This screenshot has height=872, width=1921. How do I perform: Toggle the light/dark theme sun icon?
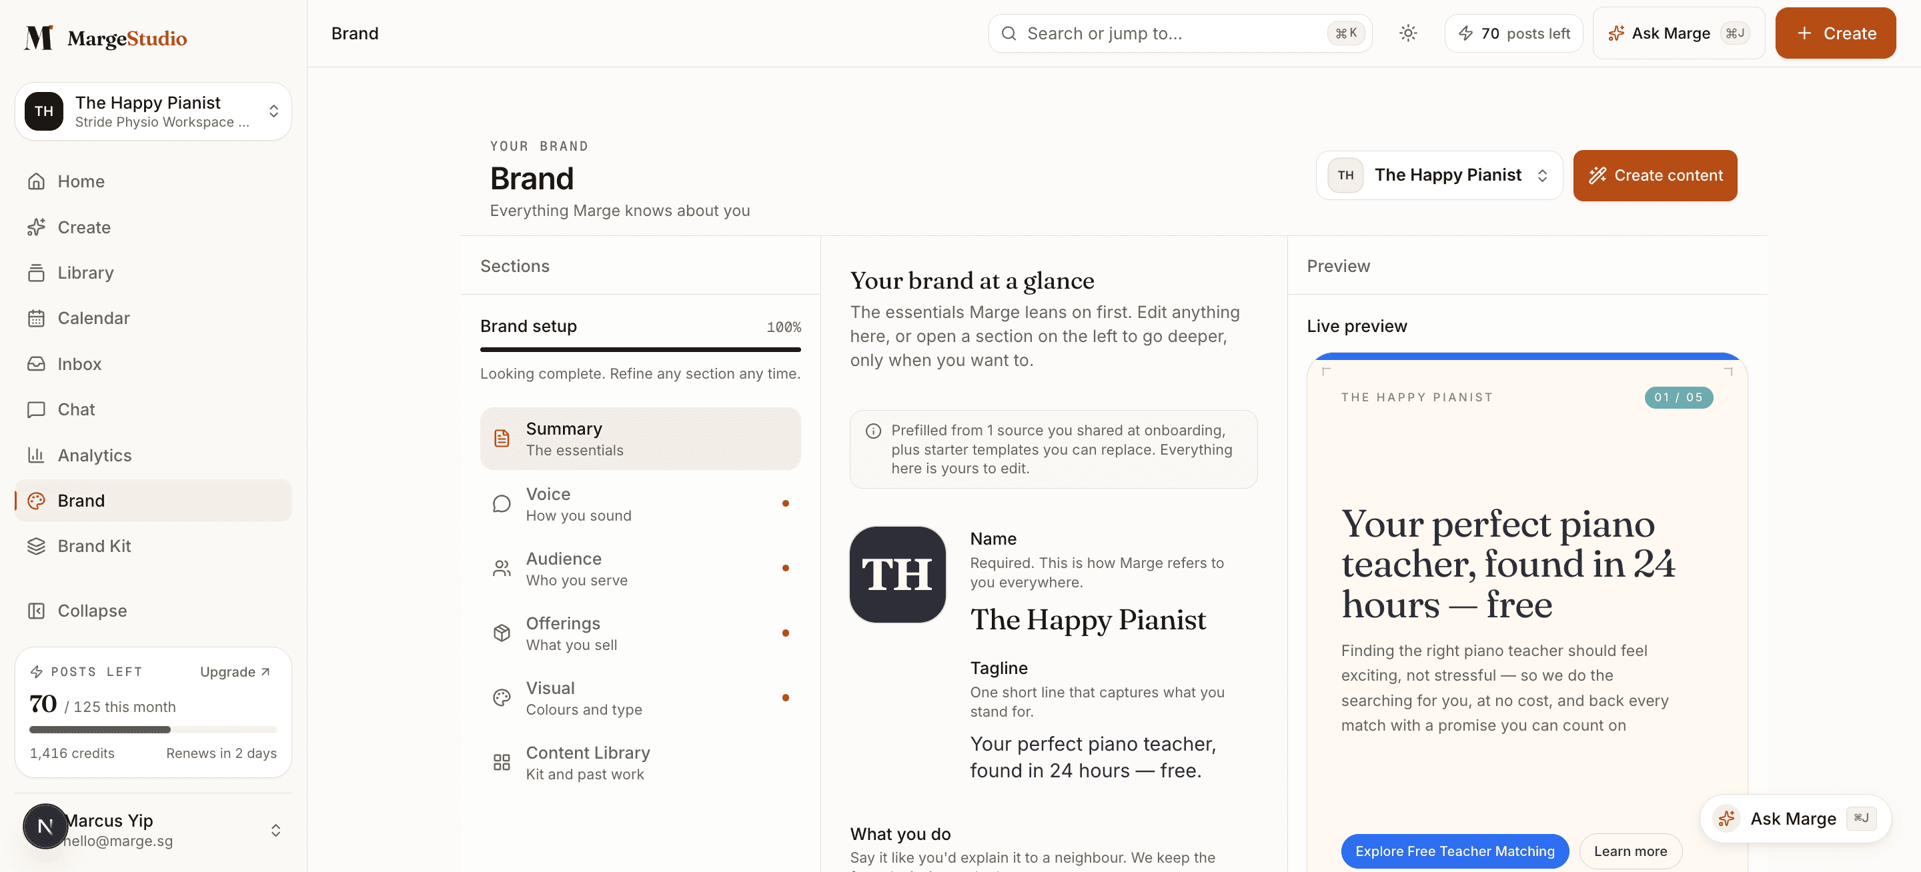(x=1407, y=33)
